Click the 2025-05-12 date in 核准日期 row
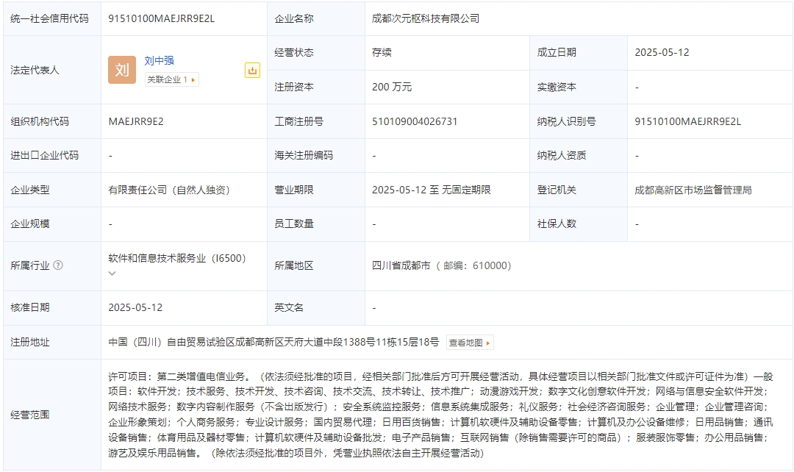Viewport: 794px width, 472px height. tap(135, 307)
